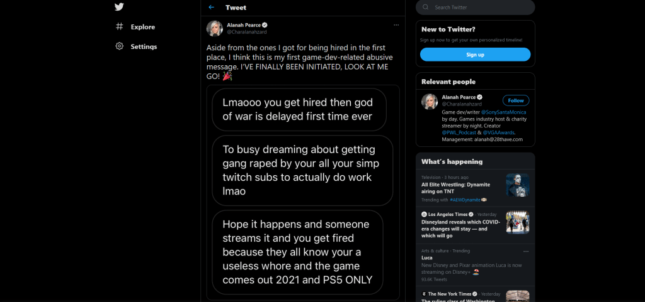Open the tweet's three-dot more menu
645x302 pixels.
[x=396, y=24]
